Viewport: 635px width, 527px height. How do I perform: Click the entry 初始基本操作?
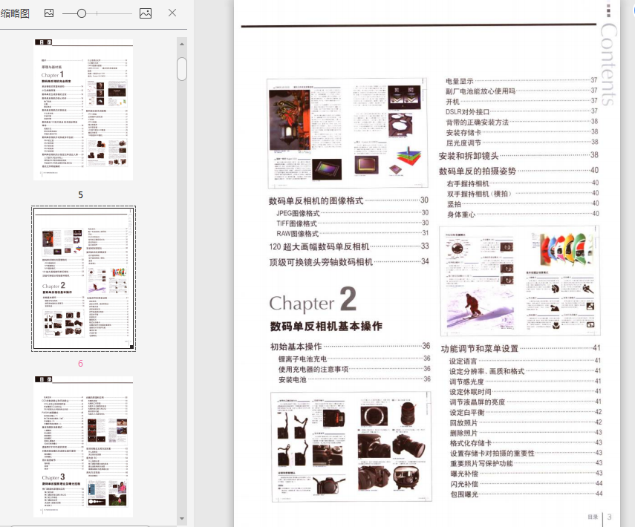point(296,347)
